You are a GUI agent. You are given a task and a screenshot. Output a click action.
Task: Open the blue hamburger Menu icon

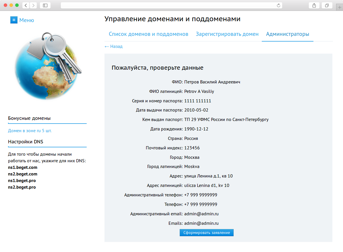tap(14, 20)
